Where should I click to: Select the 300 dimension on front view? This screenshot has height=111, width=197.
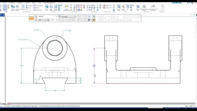click(81, 80)
